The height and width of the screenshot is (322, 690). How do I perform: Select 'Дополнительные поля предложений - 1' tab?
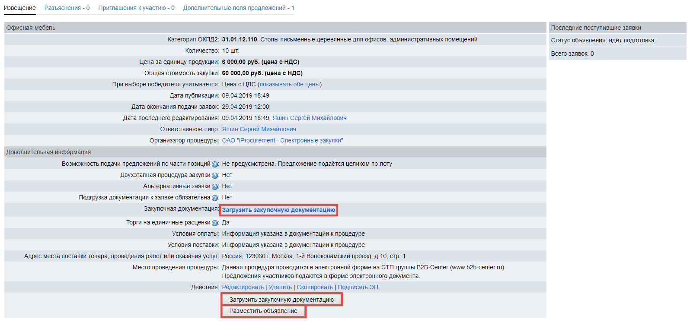click(239, 8)
